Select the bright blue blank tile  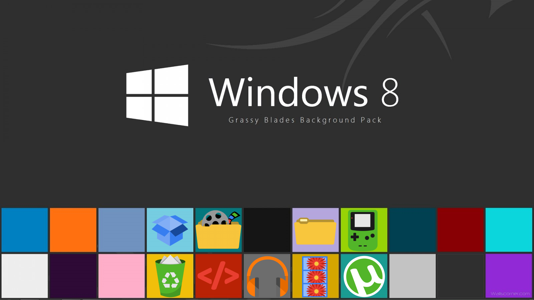coord(25,230)
